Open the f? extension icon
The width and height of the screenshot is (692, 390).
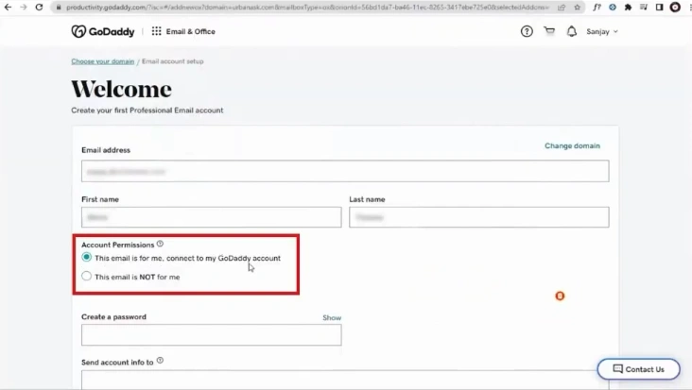pos(597,7)
